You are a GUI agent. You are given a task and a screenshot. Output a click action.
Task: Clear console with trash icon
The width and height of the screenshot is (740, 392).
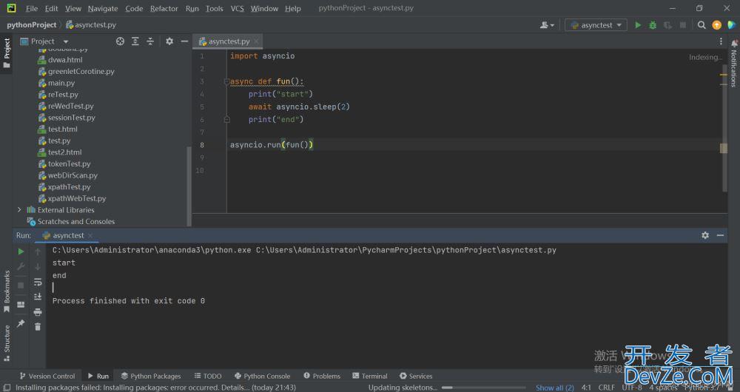(38, 326)
